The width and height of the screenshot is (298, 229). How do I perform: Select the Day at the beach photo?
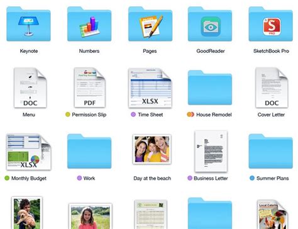tap(152, 149)
